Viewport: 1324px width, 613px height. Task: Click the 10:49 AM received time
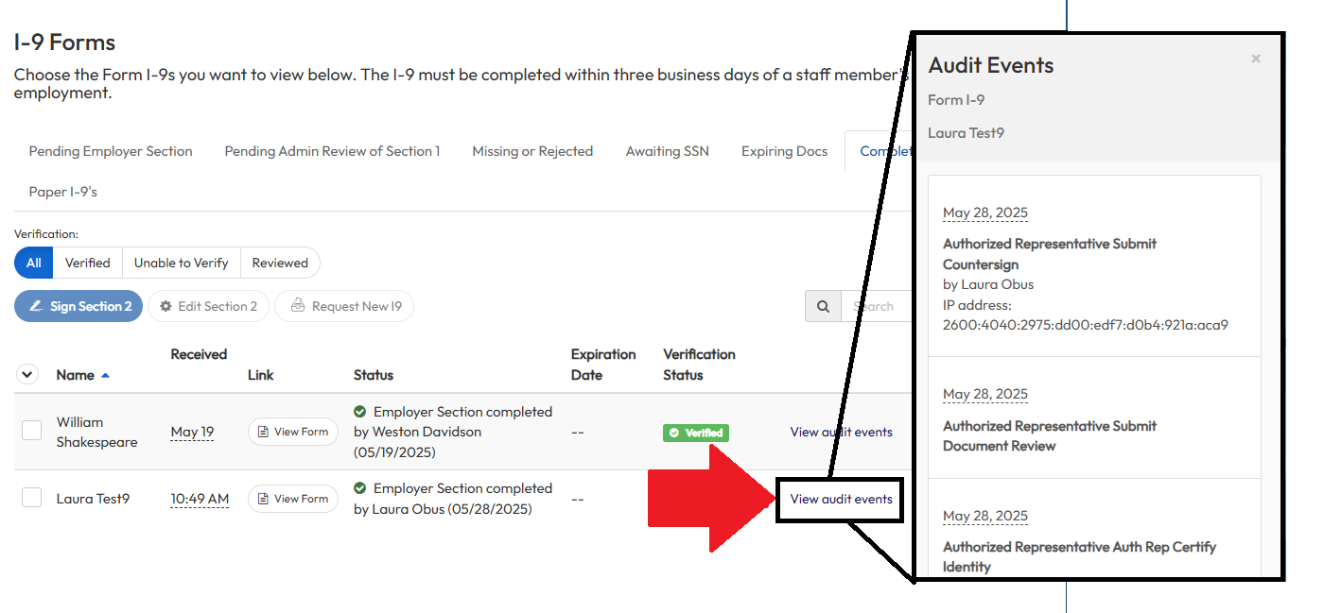[199, 499]
